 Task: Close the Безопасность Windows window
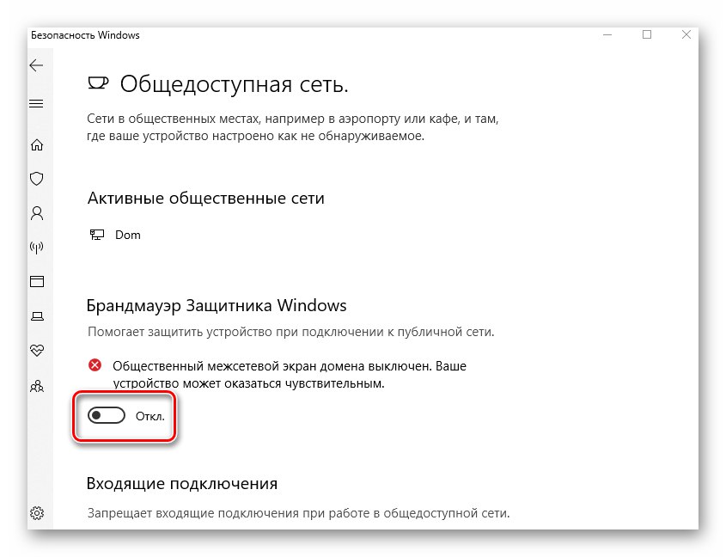point(686,34)
